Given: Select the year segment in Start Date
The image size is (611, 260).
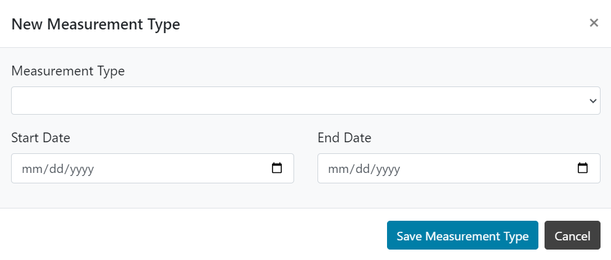Looking at the screenshot, I should pyautogui.click(x=81, y=169).
